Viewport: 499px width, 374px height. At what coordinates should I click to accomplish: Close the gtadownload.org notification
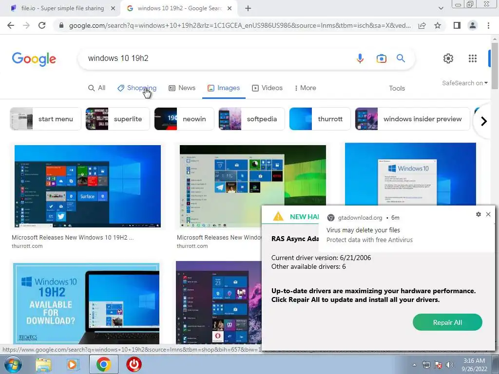(x=488, y=214)
